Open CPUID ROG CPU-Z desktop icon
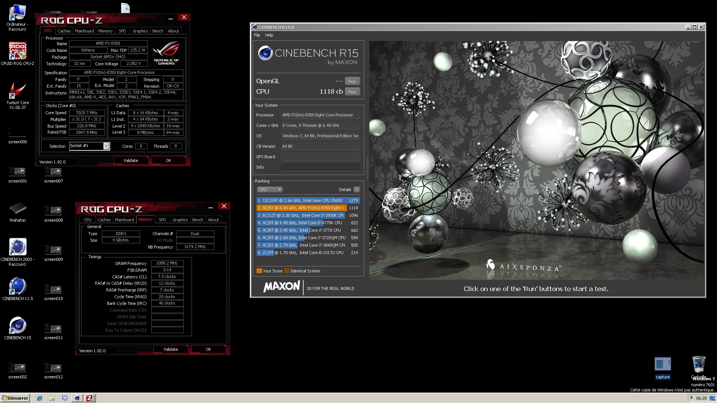The height and width of the screenshot is (403, 717). coord(17,53)
